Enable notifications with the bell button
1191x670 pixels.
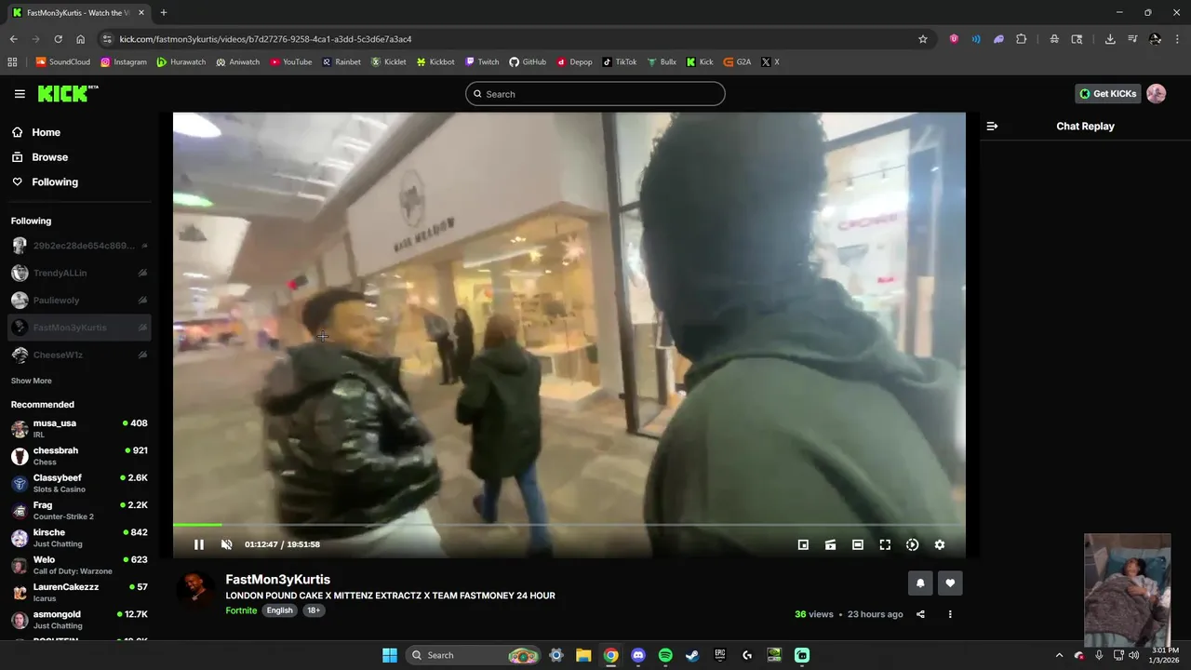pyautogui.click(x=920, y=583)
